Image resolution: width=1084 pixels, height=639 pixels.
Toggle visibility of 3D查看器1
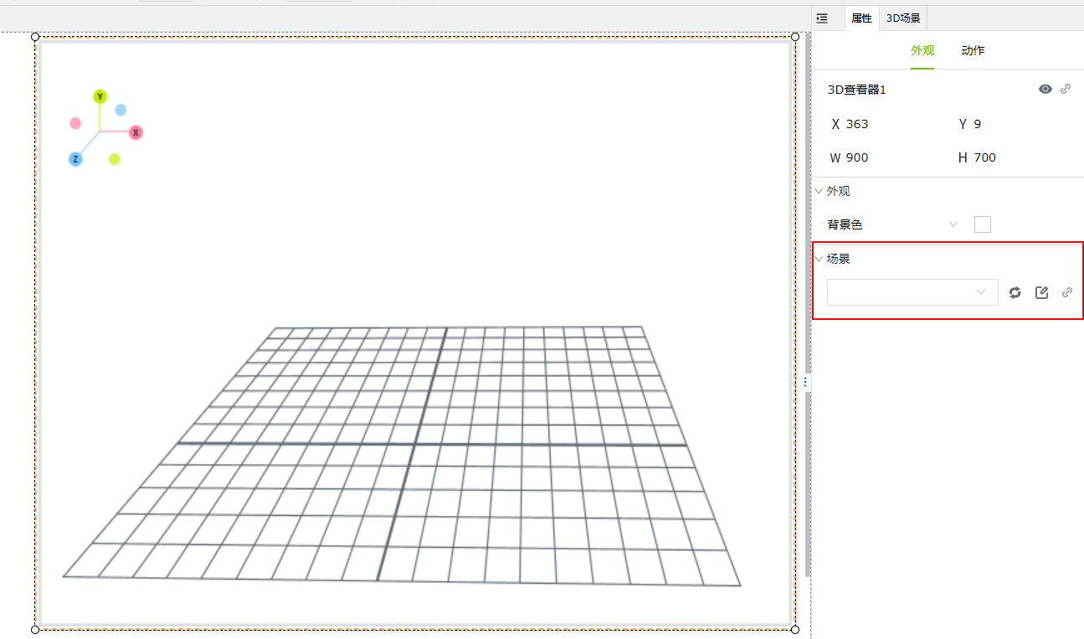pyautogui.click(x=1045, y=89)
